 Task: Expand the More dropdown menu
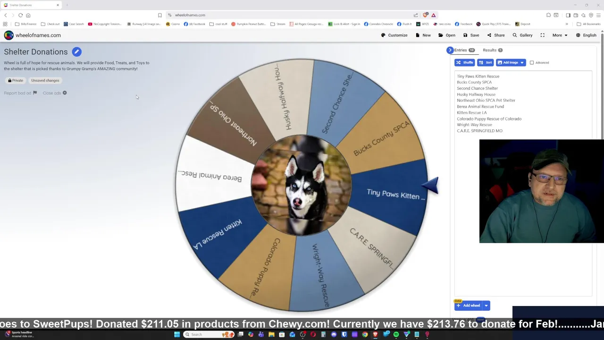(x=560, y=35)
